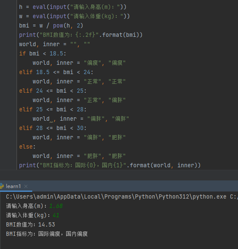Click the line bmi = w / pow(h, 2)
238x249 pixels.
pos(51,25)
